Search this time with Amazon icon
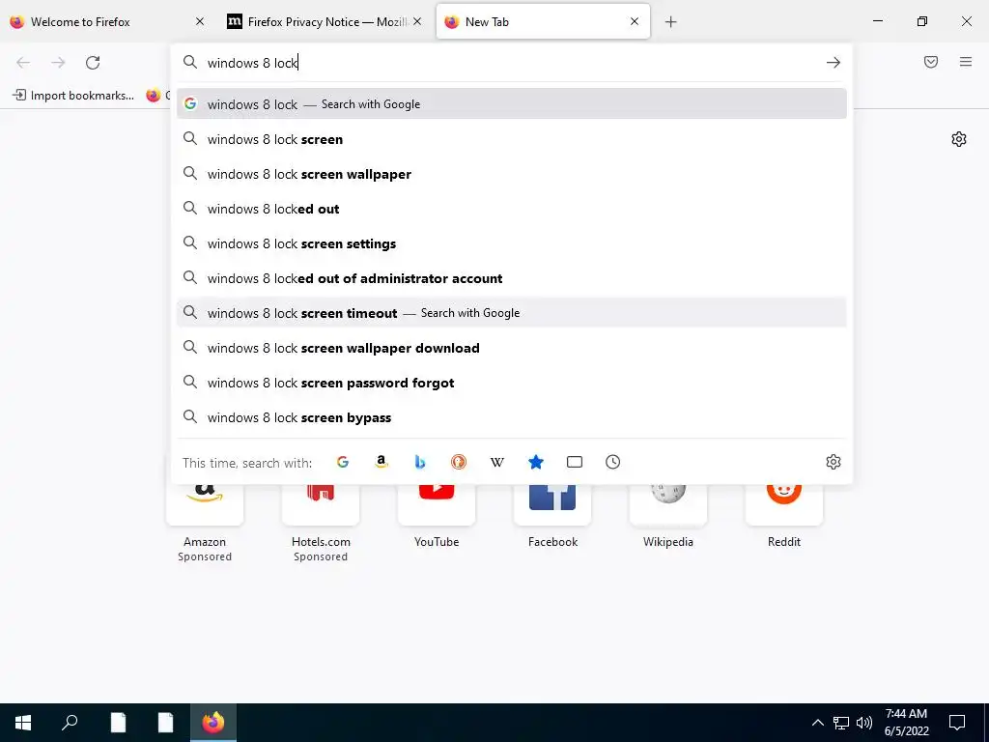This screenshot has width=989, height=742. [381, 462]
